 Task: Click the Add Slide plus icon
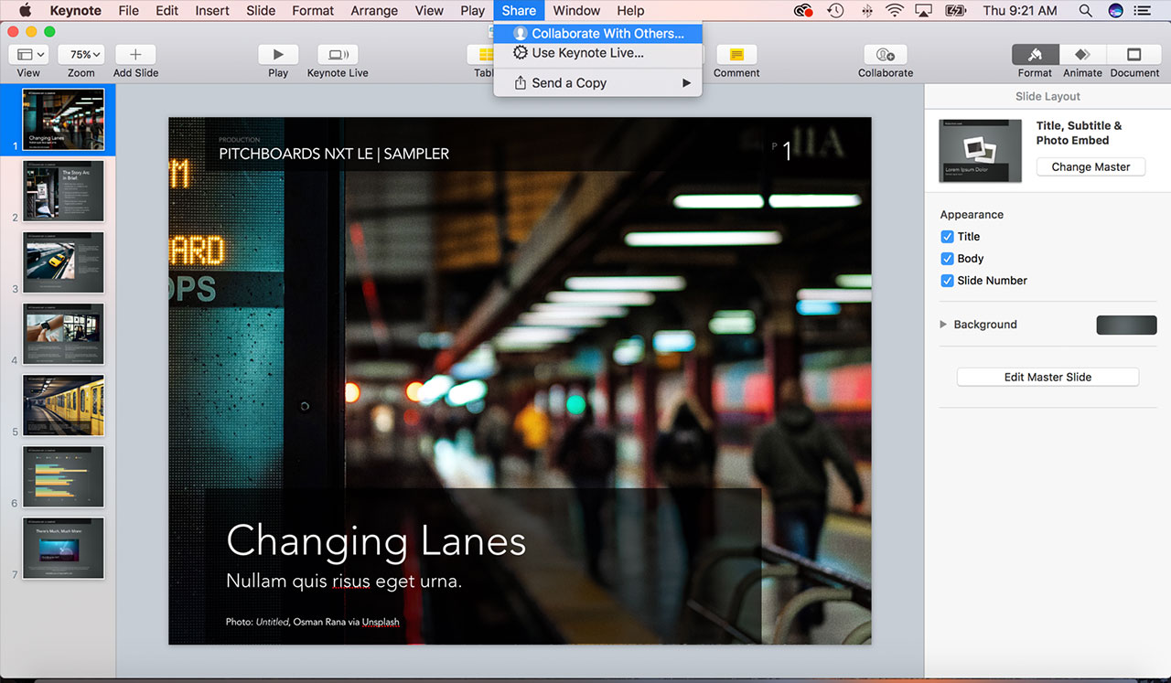135,55
